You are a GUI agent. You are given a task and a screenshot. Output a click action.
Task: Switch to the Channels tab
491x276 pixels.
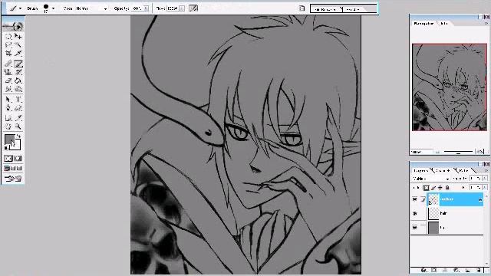point(443,170)
